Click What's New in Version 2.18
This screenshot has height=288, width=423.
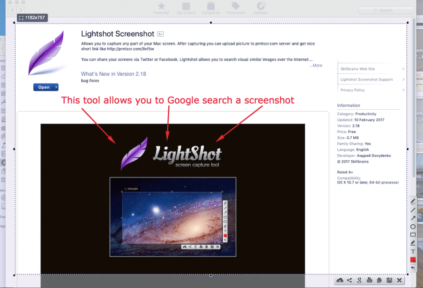(x=113, y=74)
